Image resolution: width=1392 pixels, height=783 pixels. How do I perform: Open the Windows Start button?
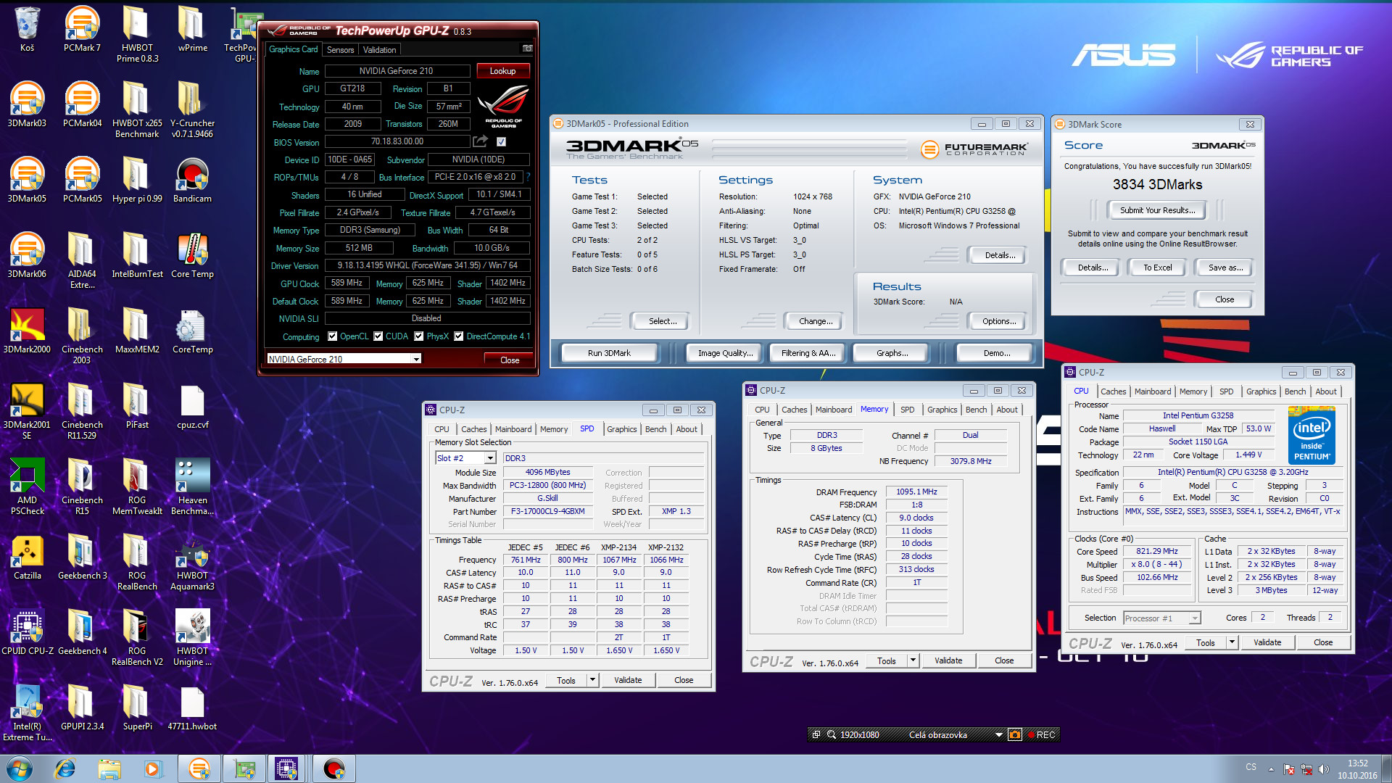coord(20,768)
